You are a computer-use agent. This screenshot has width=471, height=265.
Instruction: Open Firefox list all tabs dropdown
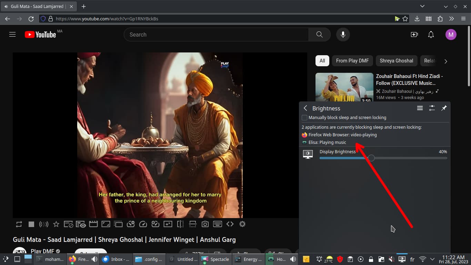pos(422,7)
